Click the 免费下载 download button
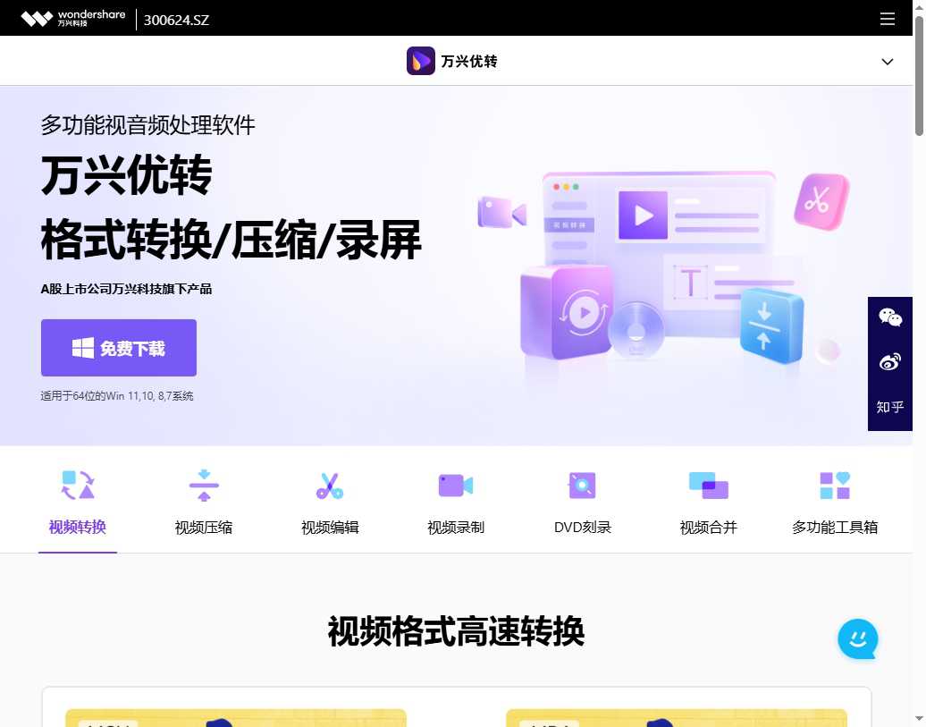Viewport: 926px width, 727px height. click(x=118, y=348)
